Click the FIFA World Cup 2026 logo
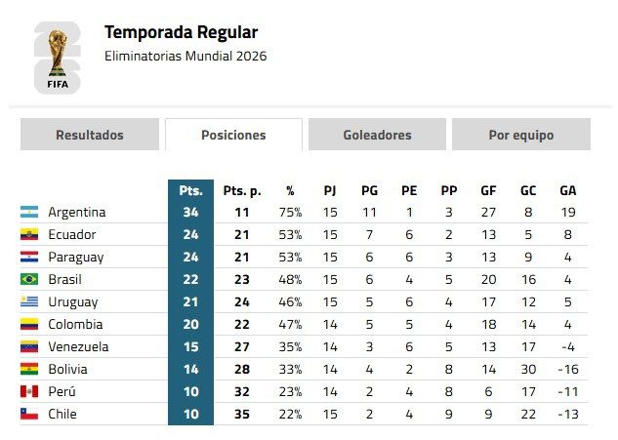 coord(58,58)
